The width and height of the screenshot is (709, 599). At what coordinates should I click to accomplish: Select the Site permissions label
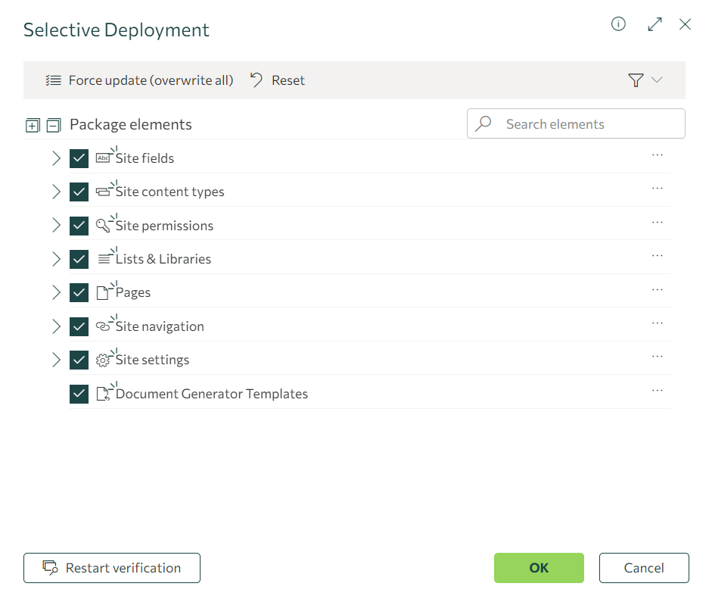pyautogui.click(x=165, y=226)
